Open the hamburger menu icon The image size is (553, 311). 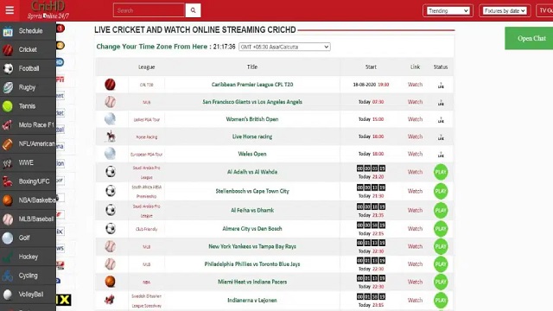[x=10, y=10]
